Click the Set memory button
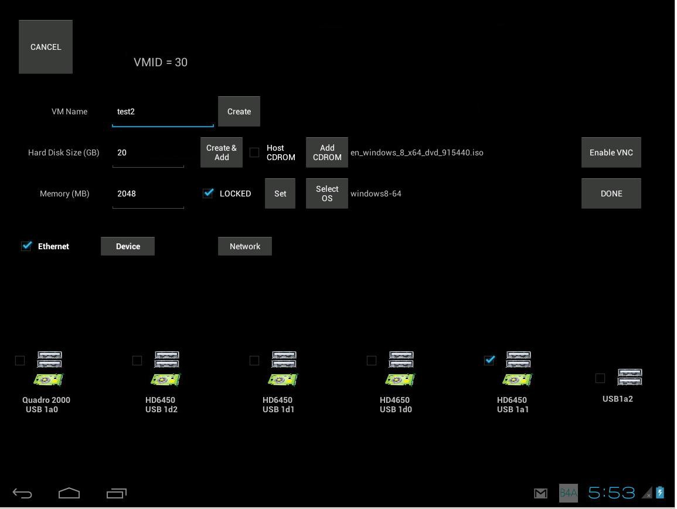Viewport: 677px width, 509px height. pyautogui.click(x=280, y=194)
